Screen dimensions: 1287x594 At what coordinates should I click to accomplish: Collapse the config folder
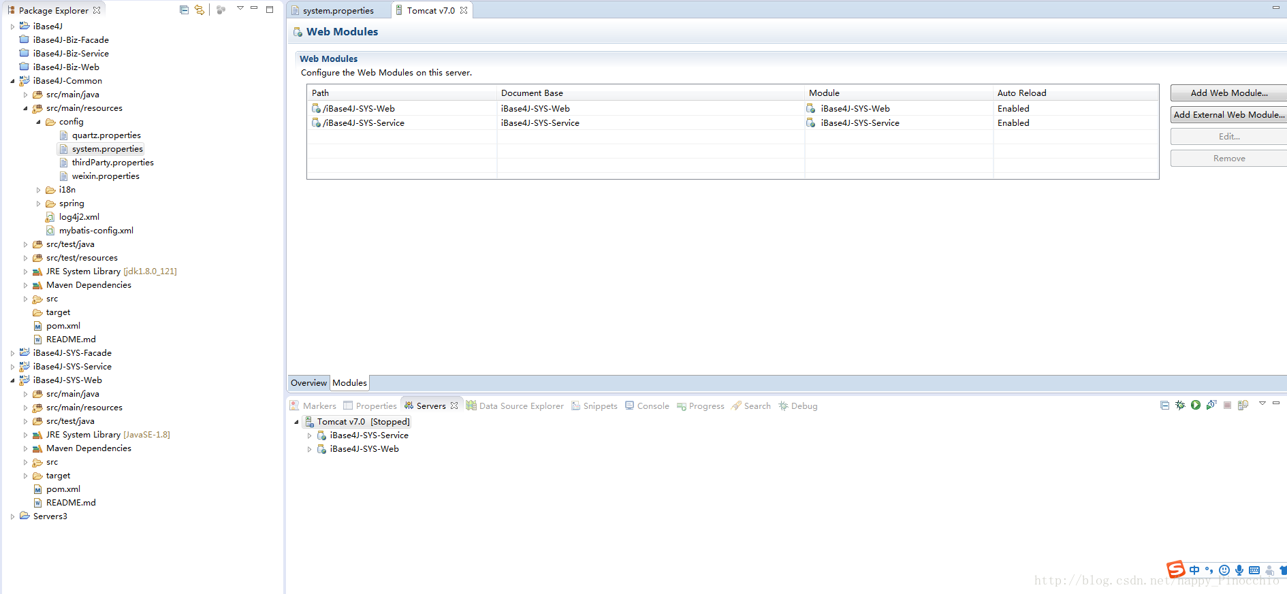(38, 122)
